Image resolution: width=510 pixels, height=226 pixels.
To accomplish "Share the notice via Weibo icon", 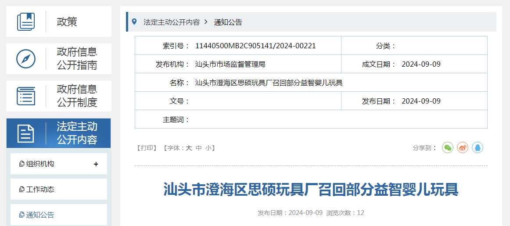I will (462, 148).
